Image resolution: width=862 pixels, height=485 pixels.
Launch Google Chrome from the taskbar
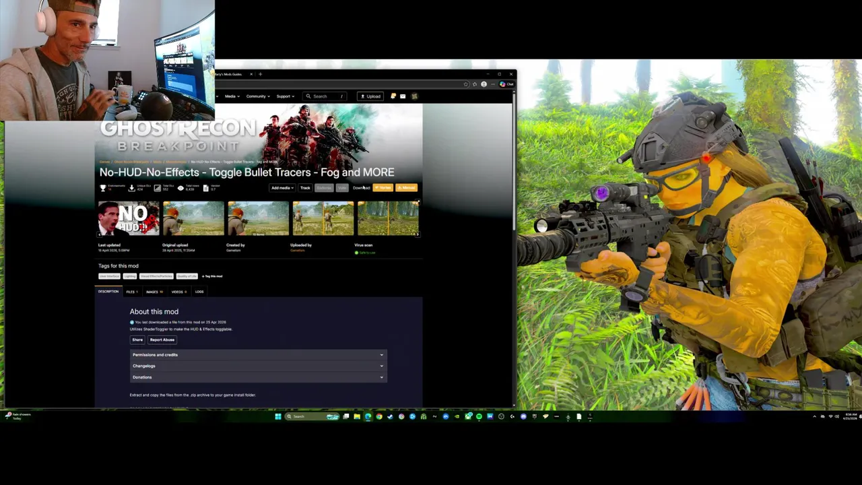pos(379,416)
